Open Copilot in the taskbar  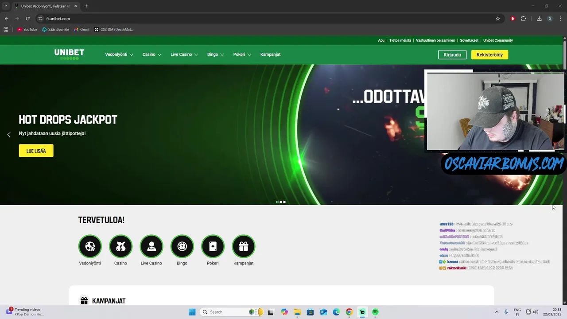(x=284, y=312)
